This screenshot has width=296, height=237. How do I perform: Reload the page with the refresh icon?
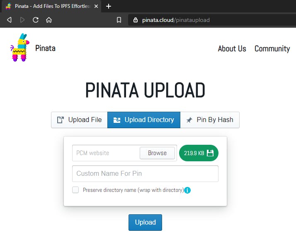[x=36, y=20]
